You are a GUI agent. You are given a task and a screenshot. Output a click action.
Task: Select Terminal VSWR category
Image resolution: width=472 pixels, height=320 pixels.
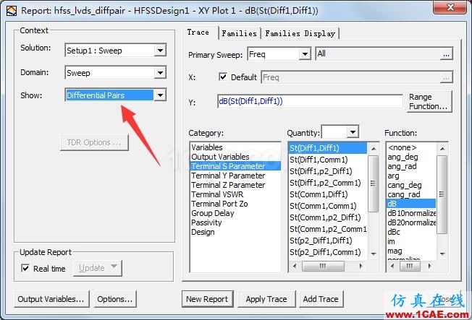click(x=217, y=194)
